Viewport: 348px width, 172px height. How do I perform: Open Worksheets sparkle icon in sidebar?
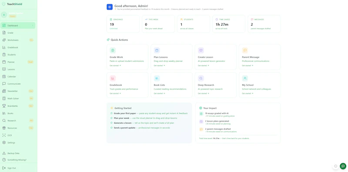click(4, 40)
